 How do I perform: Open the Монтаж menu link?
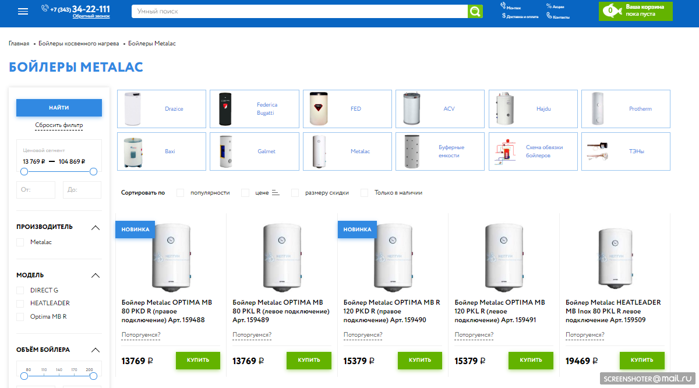(514, 8)
